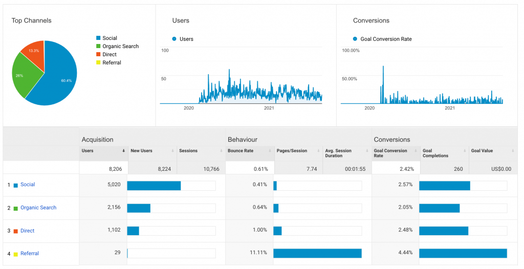
Task: Open the Direct channel link
Action: (x=28, y=231)
